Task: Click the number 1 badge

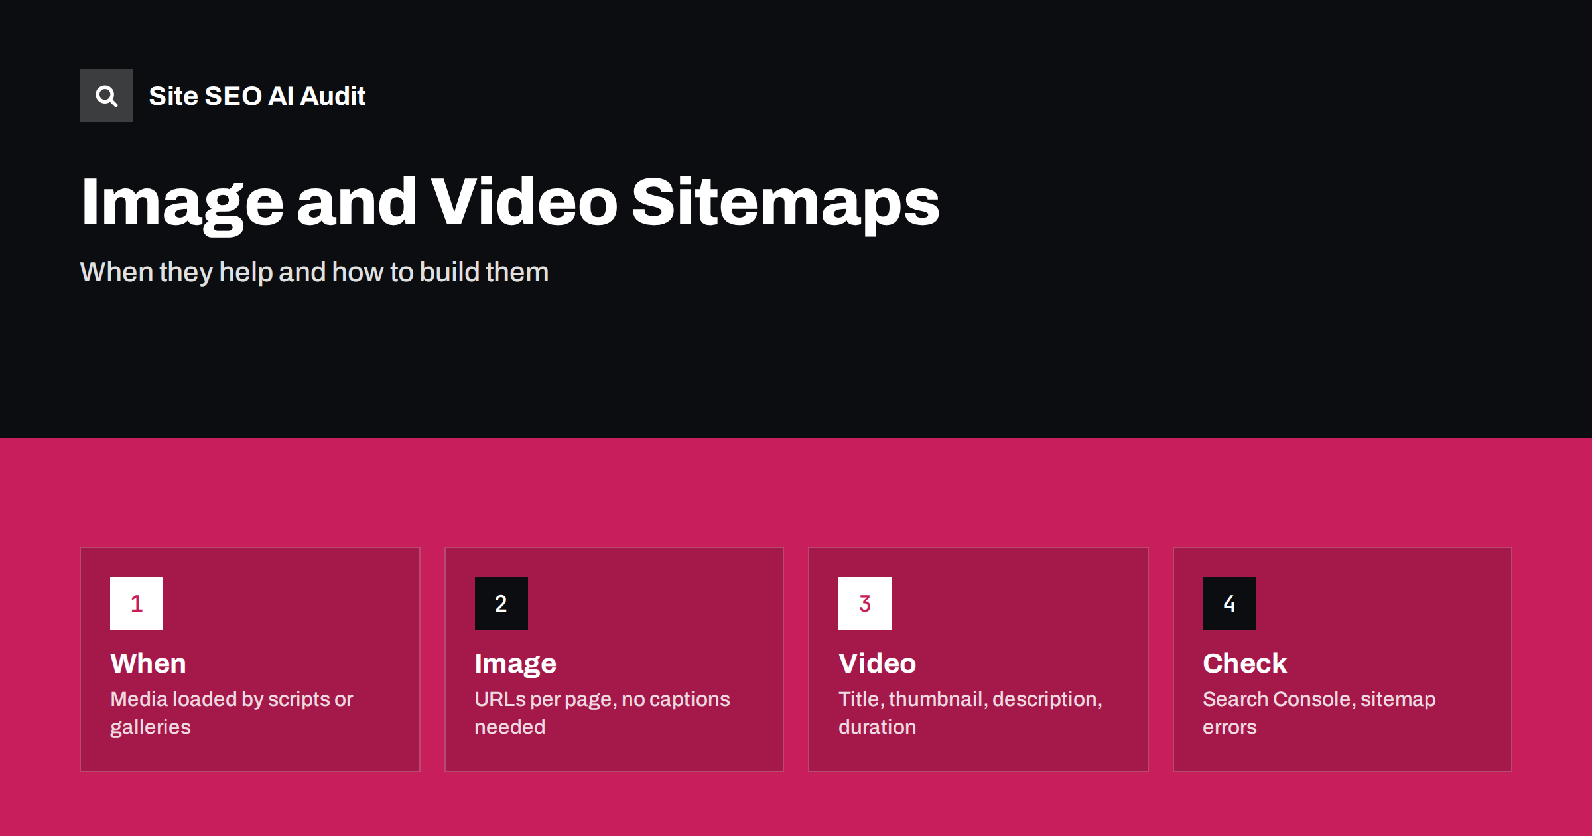Action: click(x=137, y=604)
